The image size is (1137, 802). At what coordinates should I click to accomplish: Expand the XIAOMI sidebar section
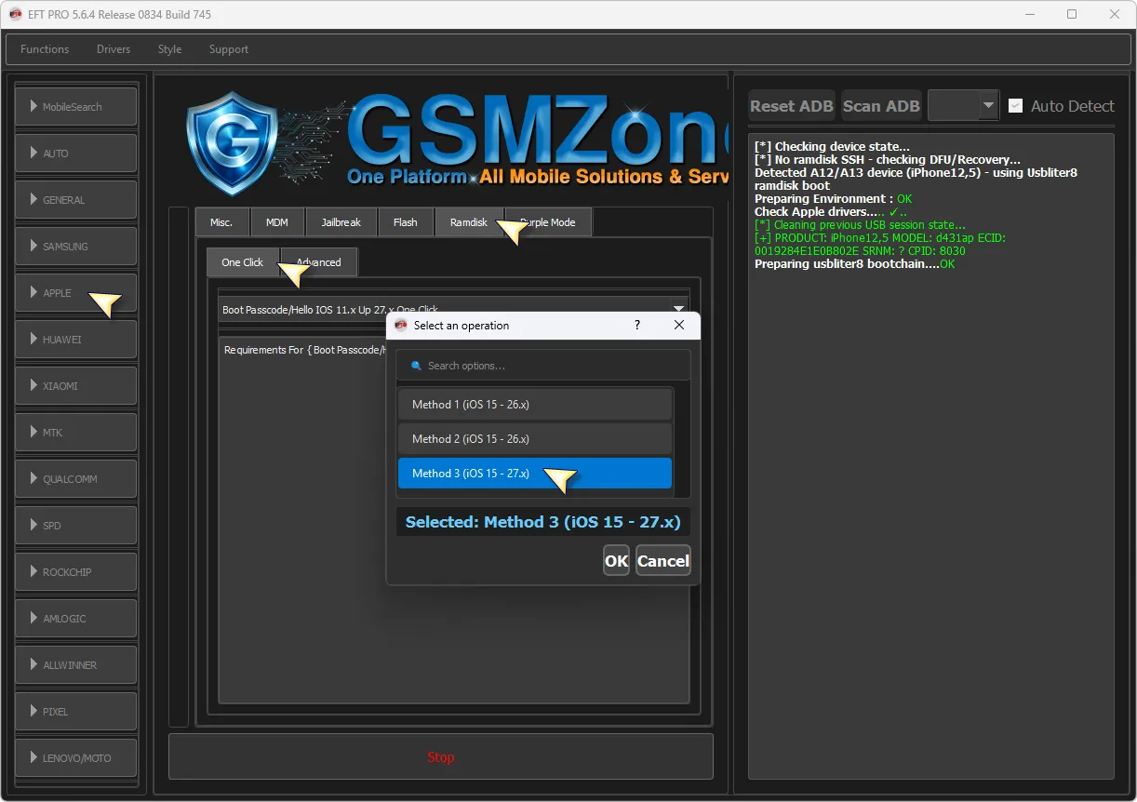click(76, 385)
